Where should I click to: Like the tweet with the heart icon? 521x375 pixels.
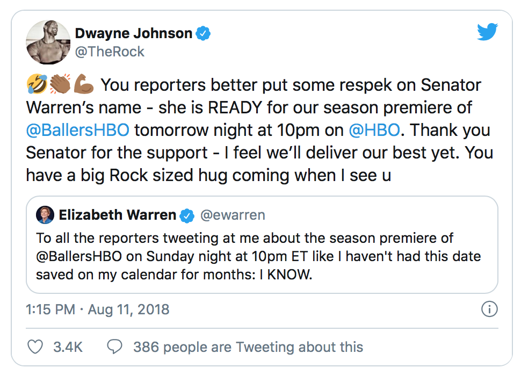tap(35, 347)
